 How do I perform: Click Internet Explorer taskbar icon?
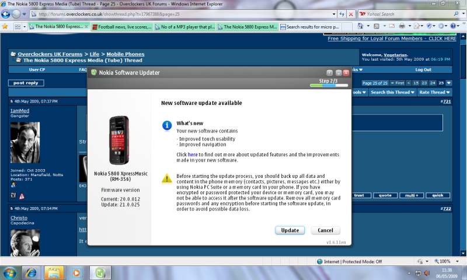32,273
